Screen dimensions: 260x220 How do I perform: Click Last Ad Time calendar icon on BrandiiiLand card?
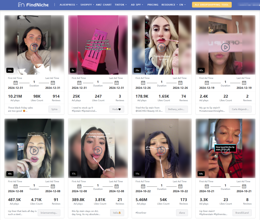click(x=244, y=186)
